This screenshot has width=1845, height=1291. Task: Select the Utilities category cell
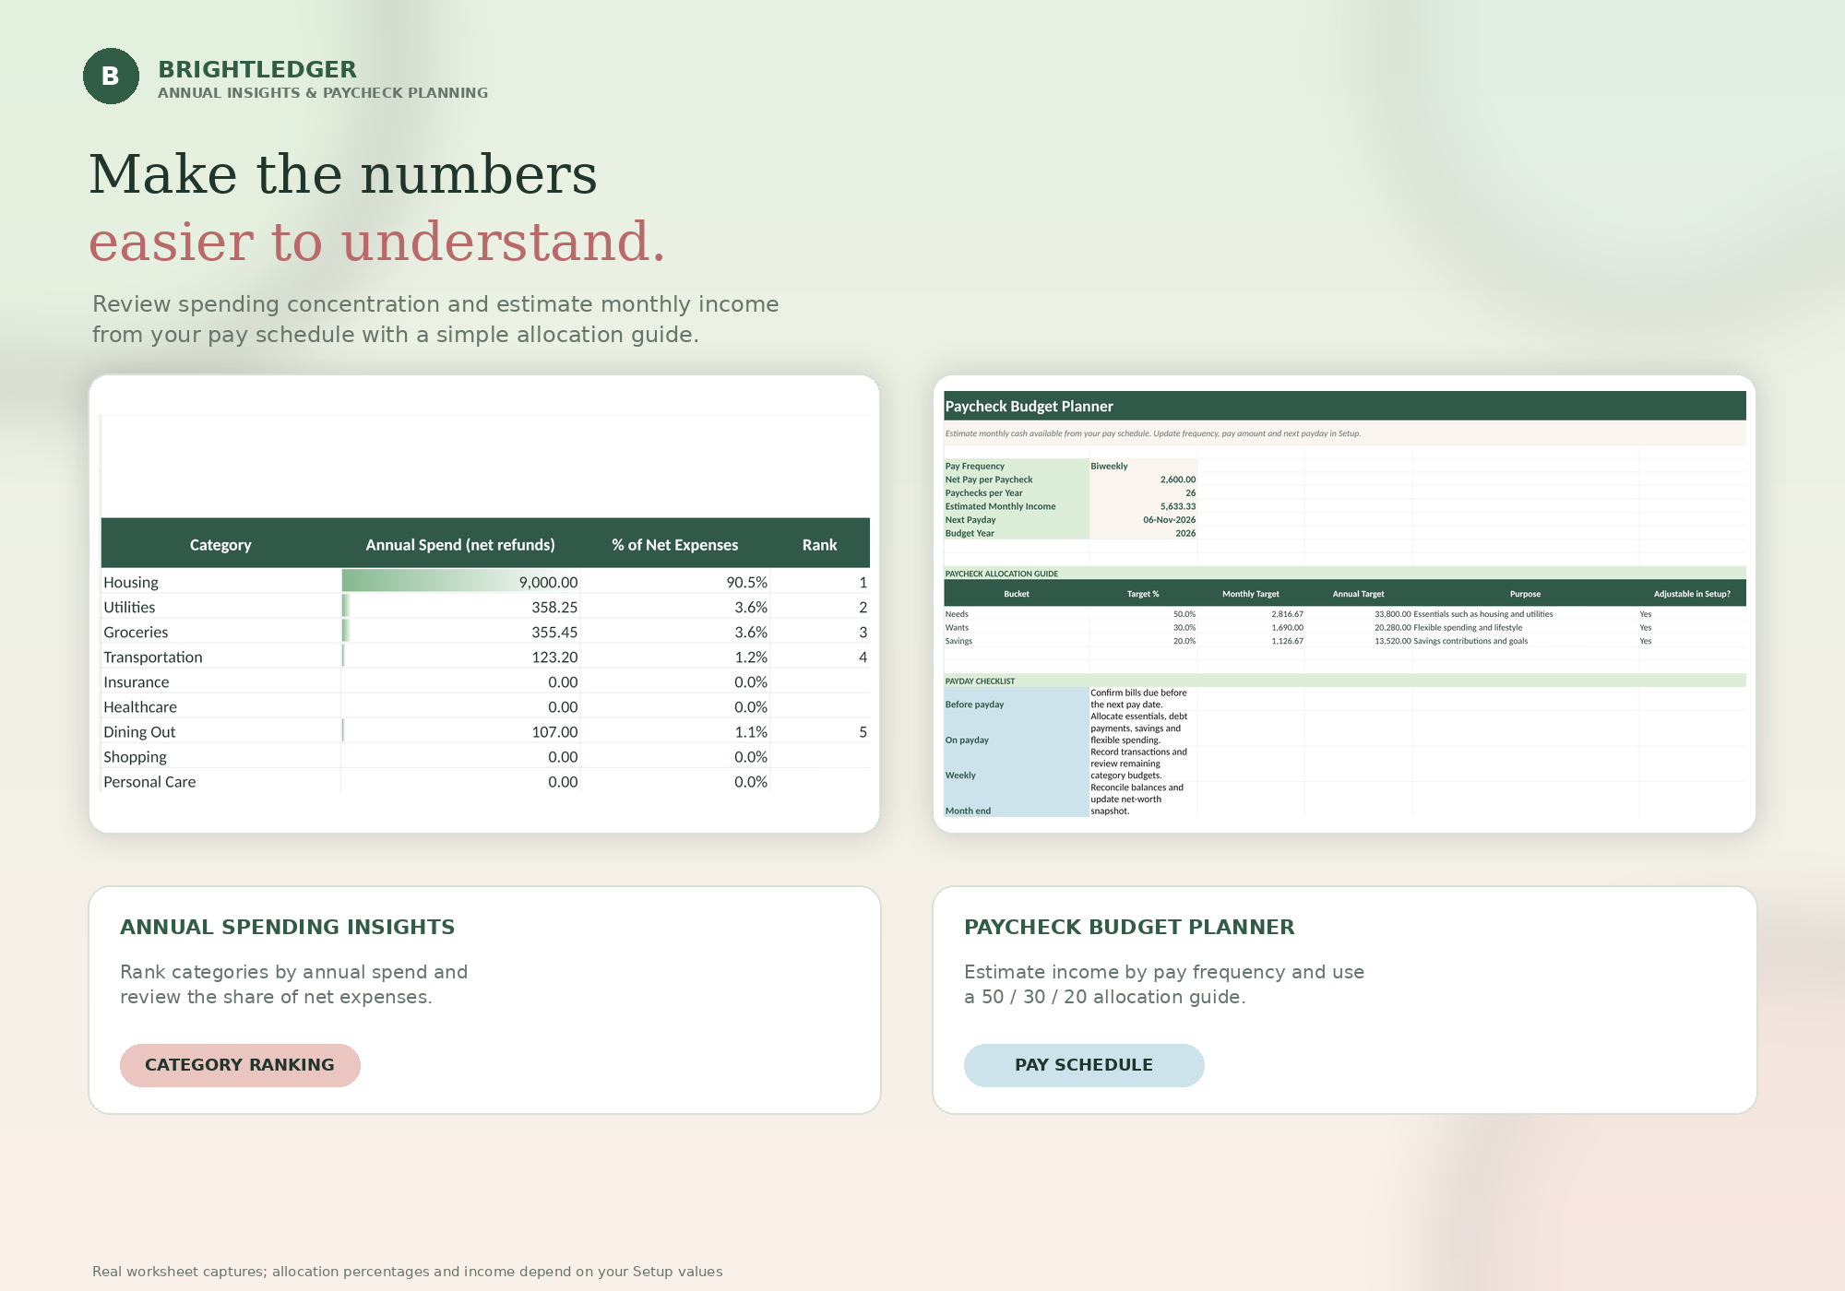[221, 607]
